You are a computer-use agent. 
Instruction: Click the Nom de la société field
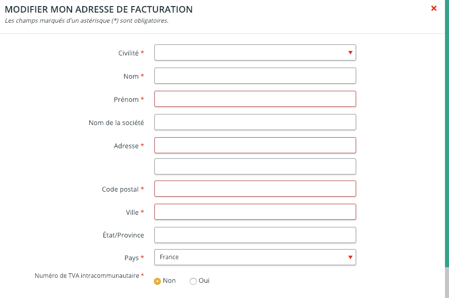255,122
